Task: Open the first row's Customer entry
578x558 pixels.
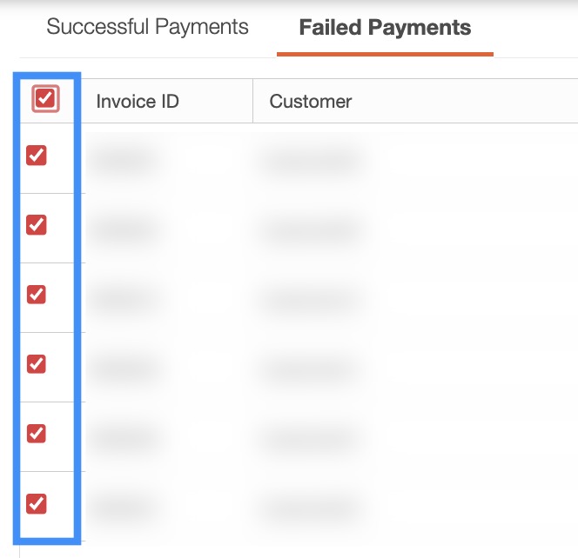Action: (309, 161)
